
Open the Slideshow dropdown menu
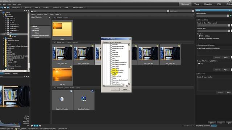coord(57,8)
